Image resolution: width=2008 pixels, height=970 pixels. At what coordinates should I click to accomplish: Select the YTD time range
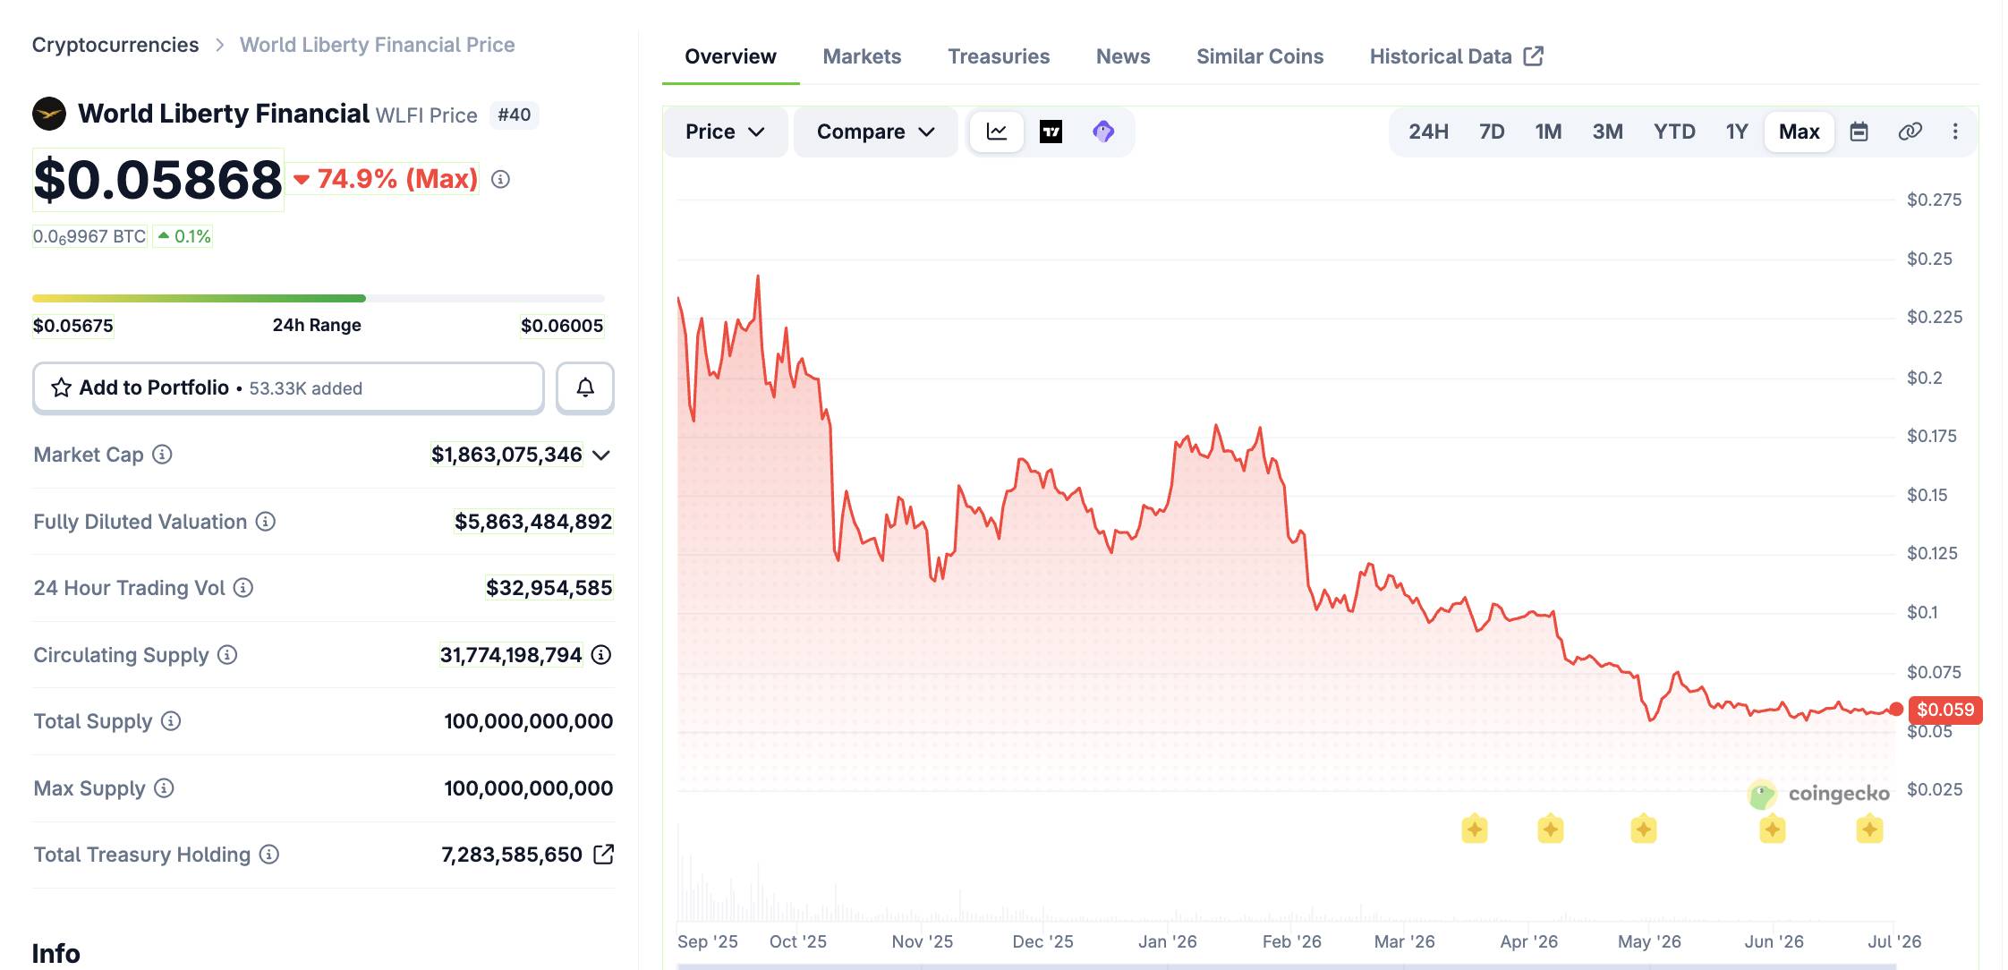[1674, 132]
